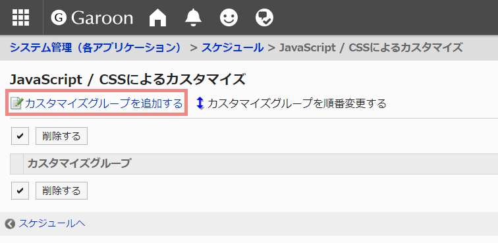
Task: Go to スケジュール breadcrumb link
Action: click(233, 47)
